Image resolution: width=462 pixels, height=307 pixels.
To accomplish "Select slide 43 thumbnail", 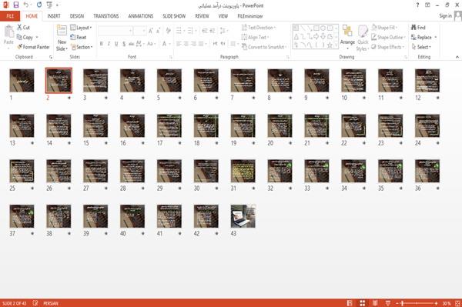I will (243, 216).
